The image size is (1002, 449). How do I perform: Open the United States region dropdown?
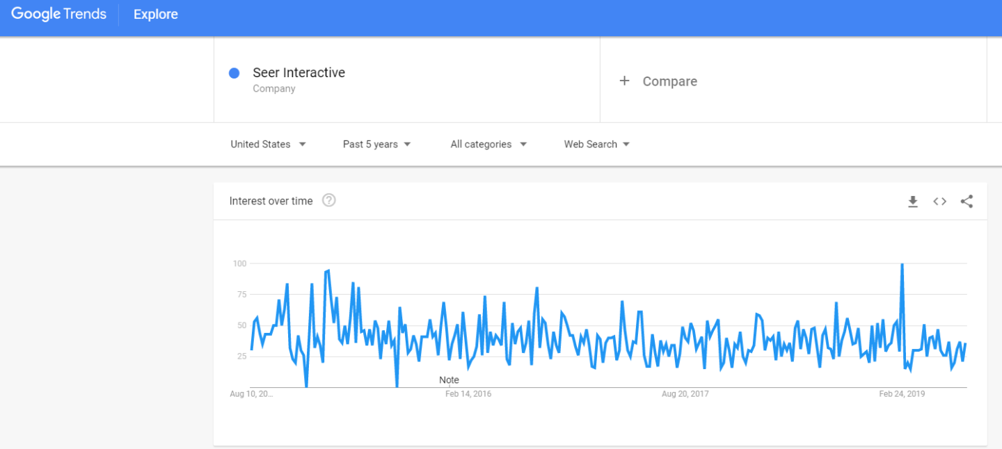(x=268, y=145)
